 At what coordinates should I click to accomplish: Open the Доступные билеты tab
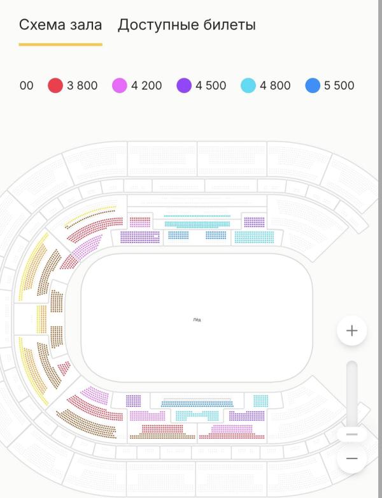187,26
